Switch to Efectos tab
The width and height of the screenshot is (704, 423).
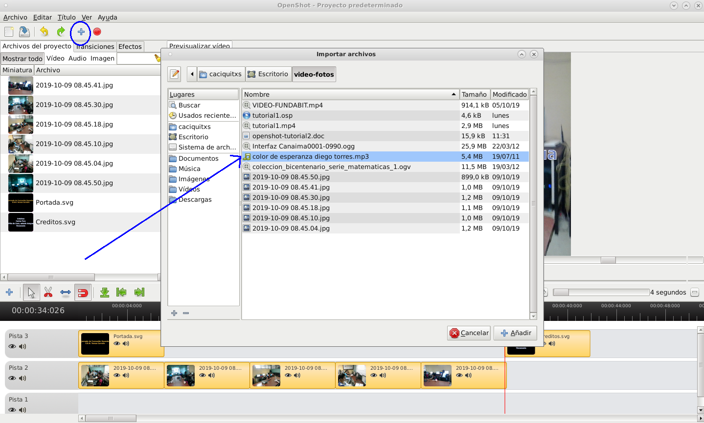pyautogui.click(x=130, y=46)
